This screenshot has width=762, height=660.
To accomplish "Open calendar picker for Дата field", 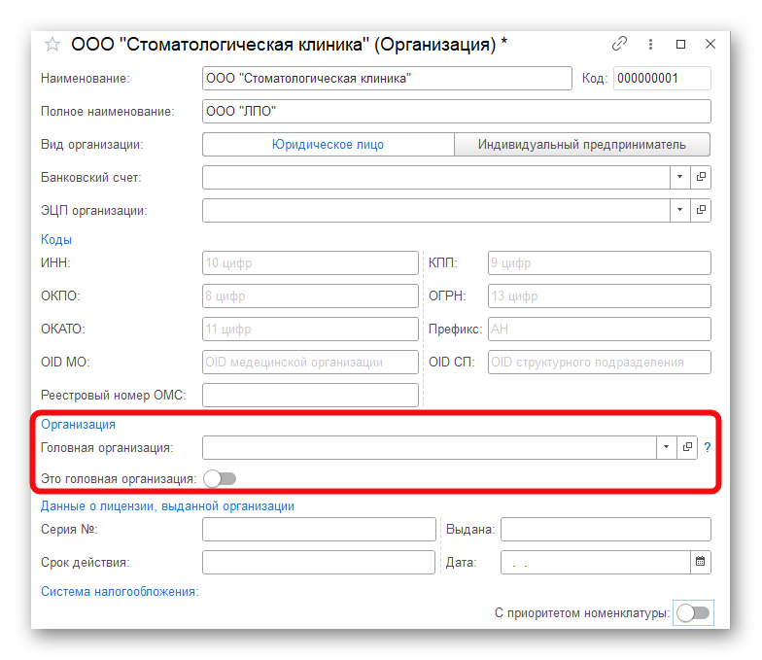I will [x=700, y=562].
